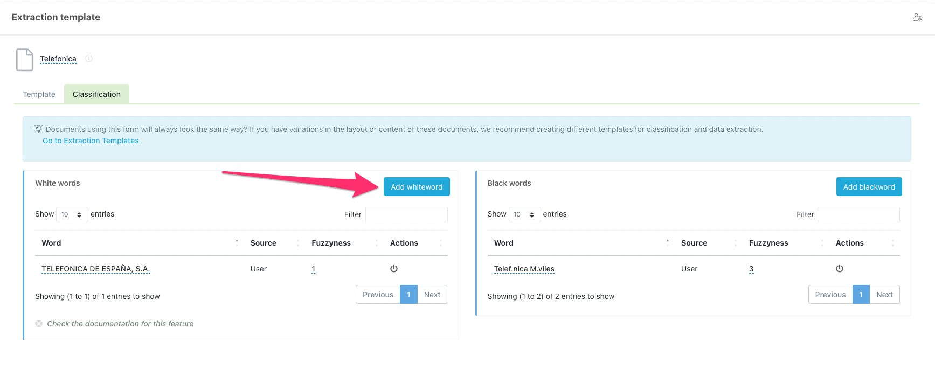
Task: Click Add blackword button
Action: tap(869, 187)
